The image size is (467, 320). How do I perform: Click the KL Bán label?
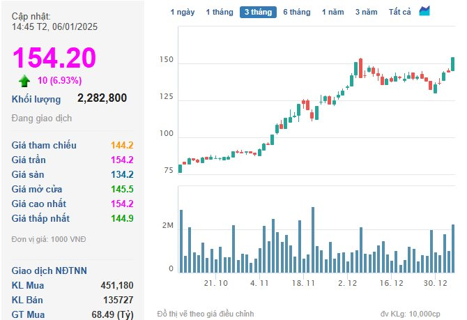(x=27, y=300)
